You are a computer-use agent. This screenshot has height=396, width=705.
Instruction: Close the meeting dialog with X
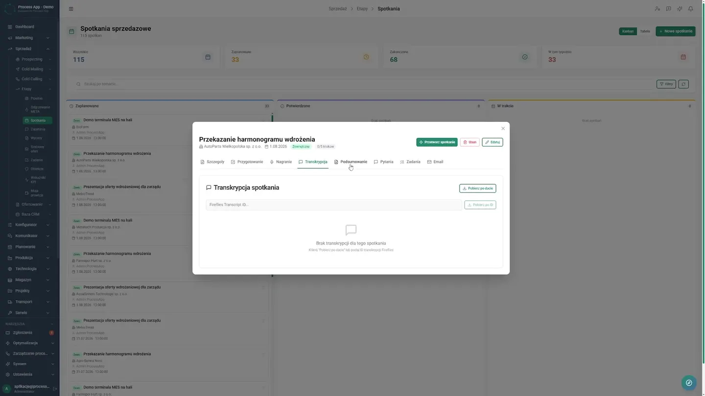coord(503,129)
